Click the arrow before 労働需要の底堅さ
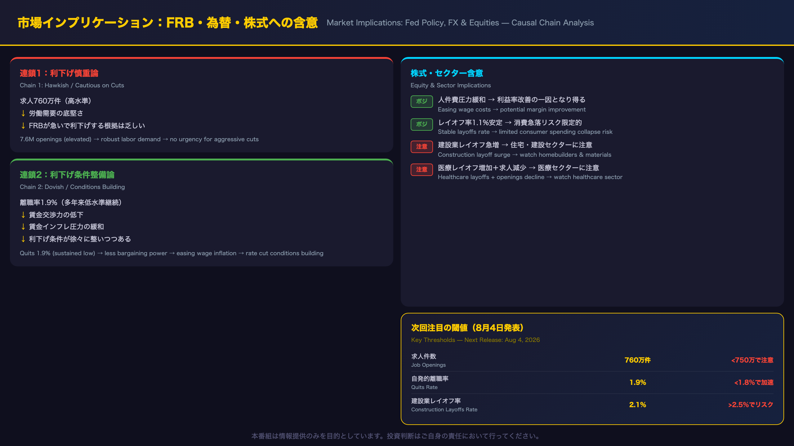The width and height of the screenshot is (794, 446). click(x=23, y=113)
